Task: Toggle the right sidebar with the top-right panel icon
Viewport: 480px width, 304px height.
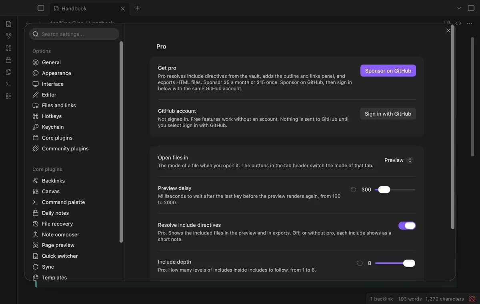Action: 471,8
